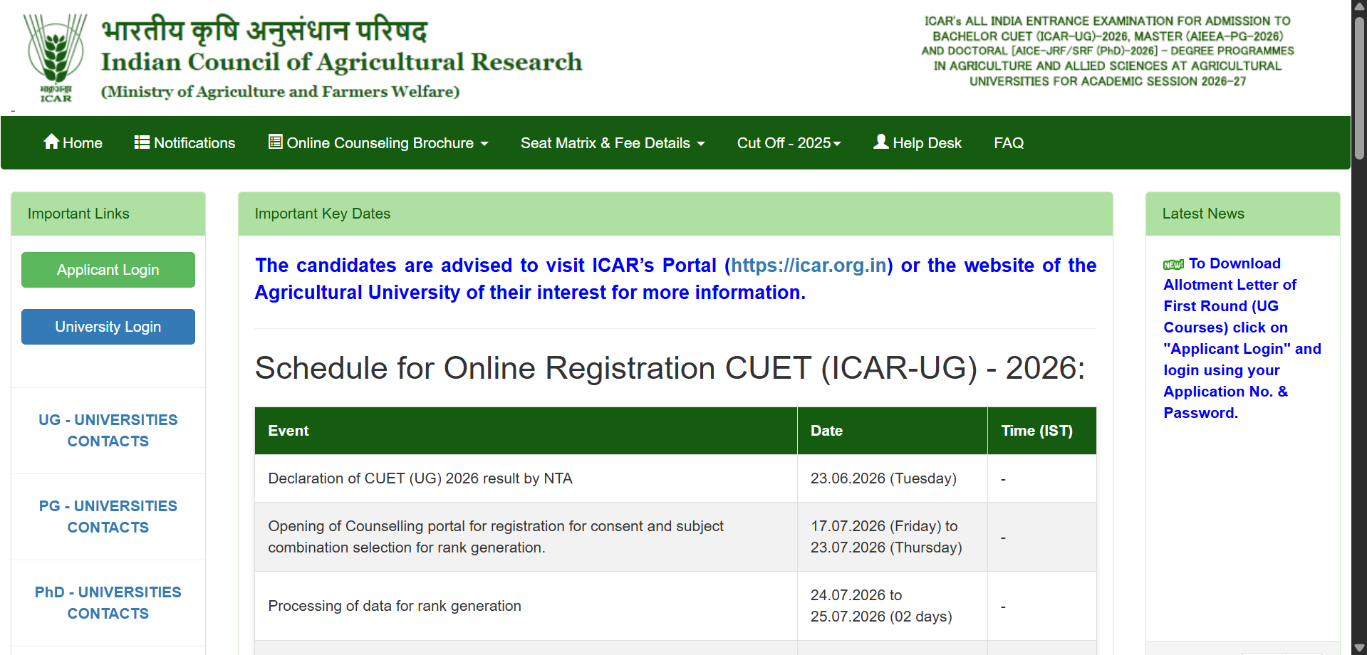Screen dimensions: 1367x655
Task: Expand the Seat Matrix & Fee Details dropdown
Action: (613, 142)
